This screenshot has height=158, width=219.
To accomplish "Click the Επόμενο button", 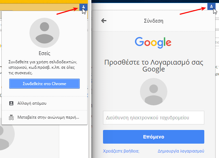I will pyautogui.click(x=154, y=137).
